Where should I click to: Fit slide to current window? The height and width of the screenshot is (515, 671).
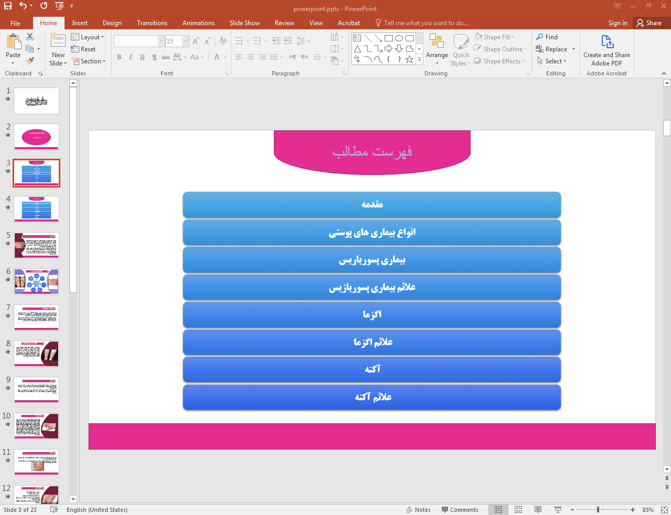(x=664, y=510)
